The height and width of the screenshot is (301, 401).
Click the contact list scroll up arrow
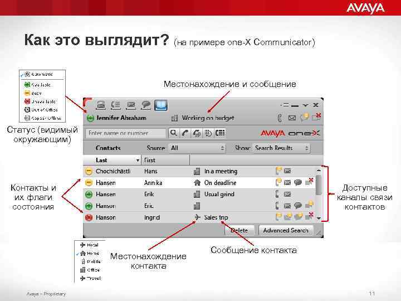319,170
